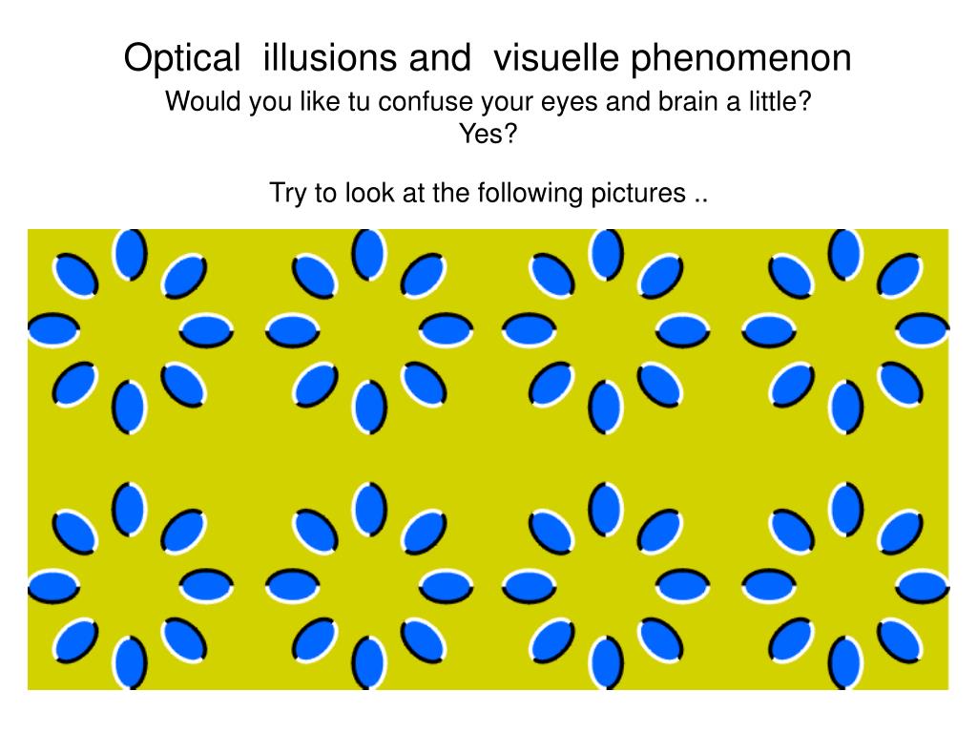977x733 pixels.
Task: Click center of bottom-right ring of blue ovals
Action: 845,584
